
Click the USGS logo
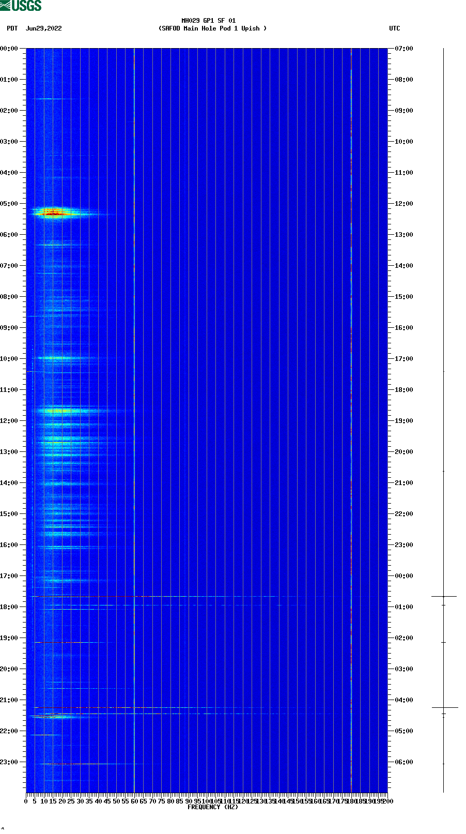click(x=21, y=6)
